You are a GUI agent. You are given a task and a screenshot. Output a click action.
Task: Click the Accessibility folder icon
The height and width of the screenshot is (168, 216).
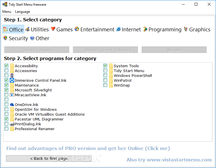tap(12, 66)
